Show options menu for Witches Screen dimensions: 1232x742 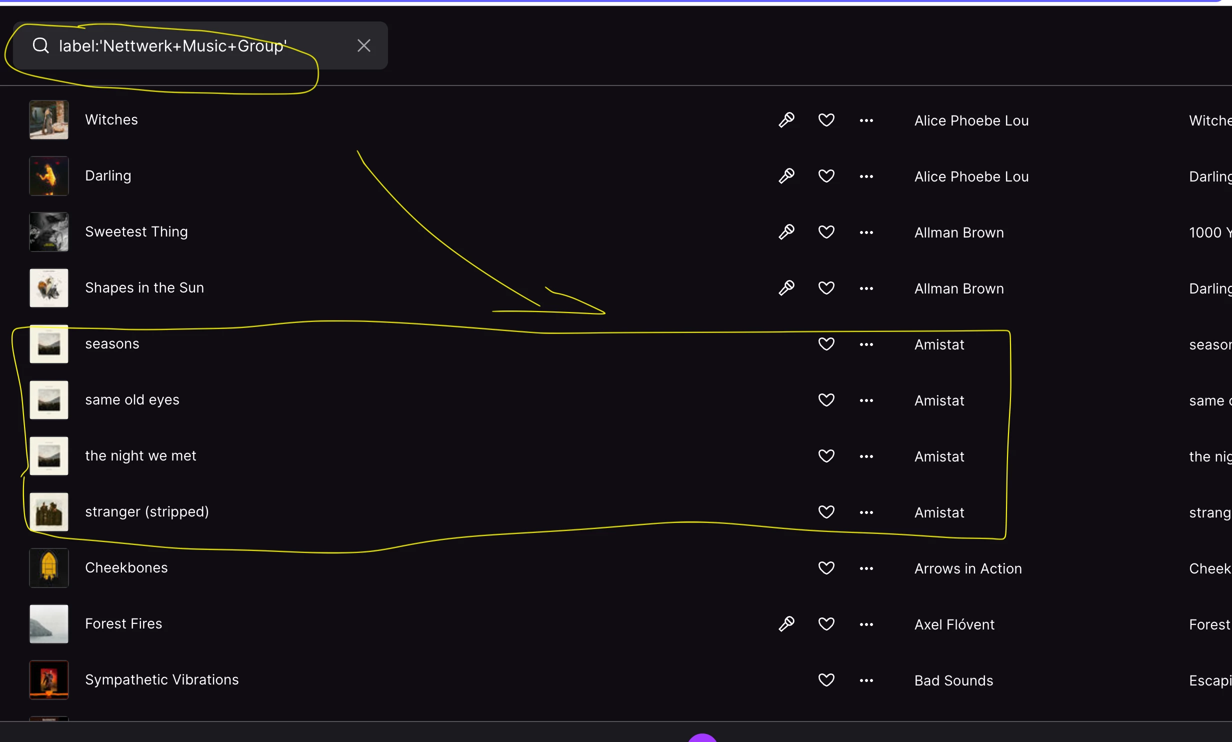click(x=866, y=120)
